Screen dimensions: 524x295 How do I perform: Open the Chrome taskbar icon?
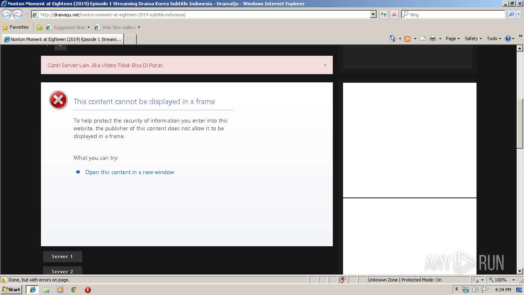click(x=74, y=290)
